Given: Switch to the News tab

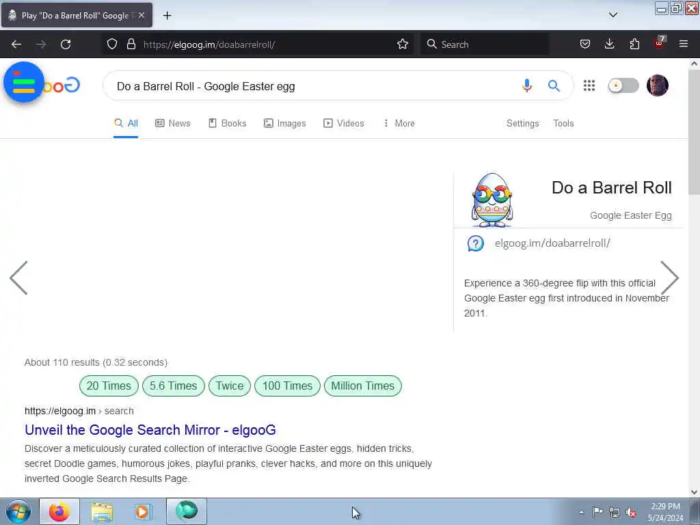Looking at the screenshot, I should (173, 123).
